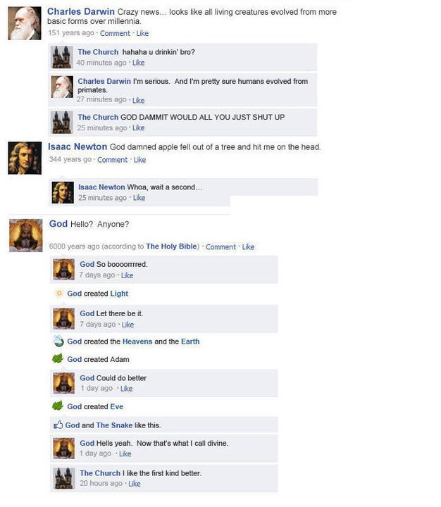The image size is (441, 507).
Task: Open Comment on Charles Darwin's post
Action: pyautogui.click(x=115, y=33)
